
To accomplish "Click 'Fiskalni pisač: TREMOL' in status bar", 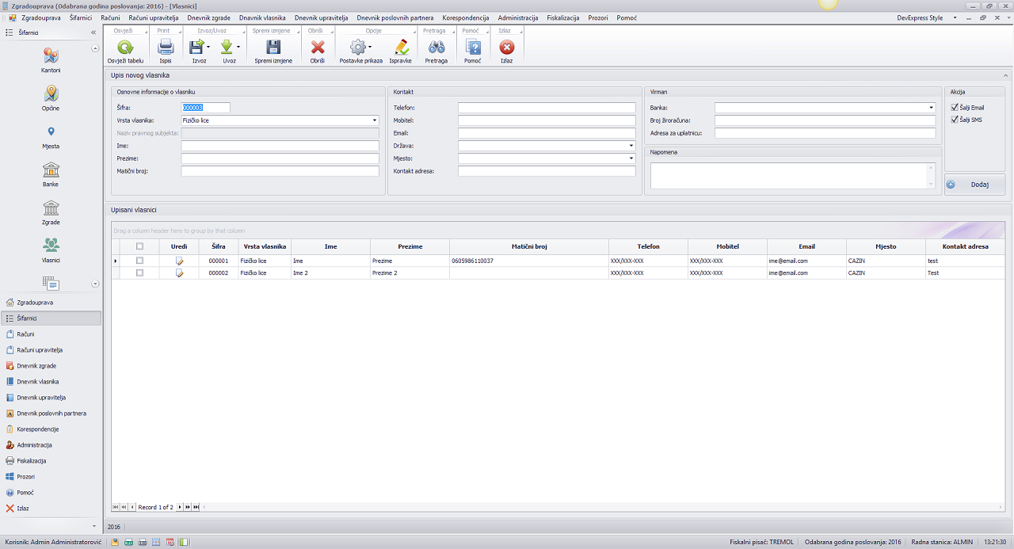I will pyautogui.click(x=761, y=543).
